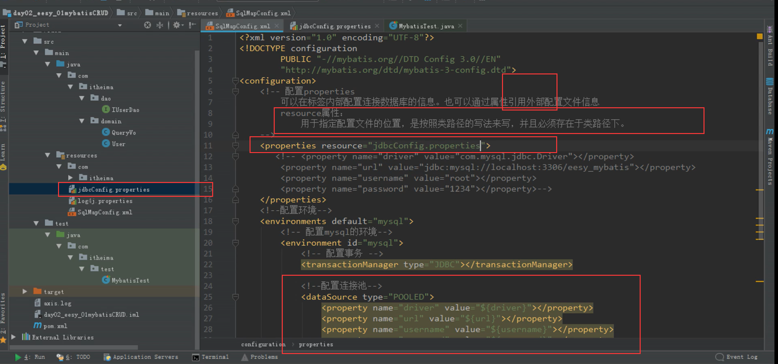The image size is (778, 364).
Task: Expand External Libraries node
Action: pos(14,337)
